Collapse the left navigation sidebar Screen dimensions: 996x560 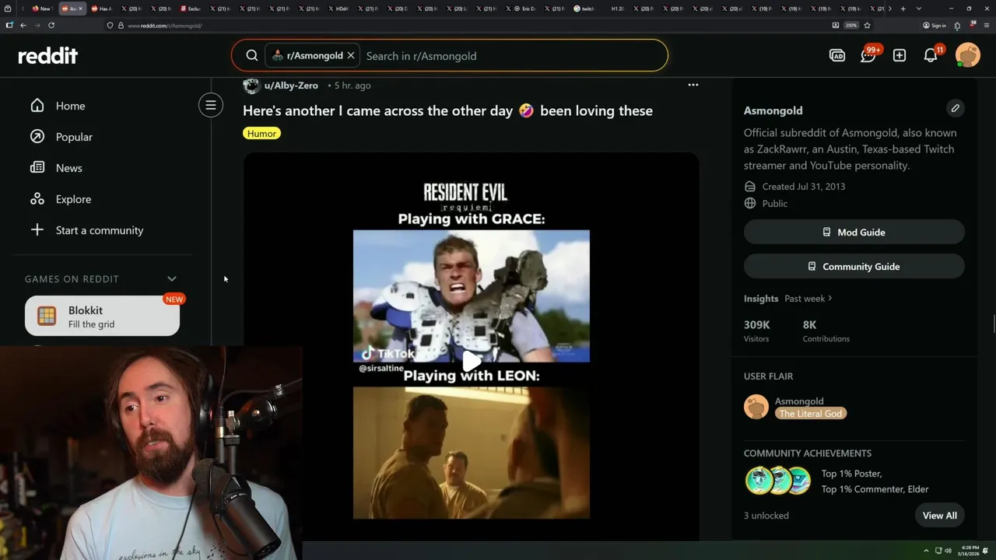[211, 105]
